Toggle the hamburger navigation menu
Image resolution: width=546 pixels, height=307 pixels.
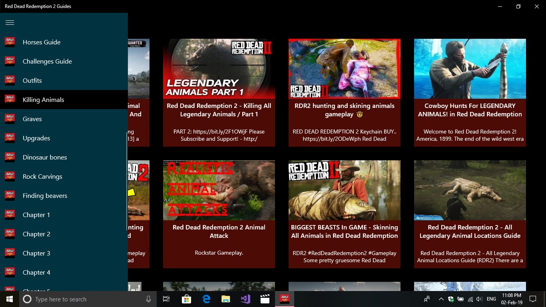[10, 23]
